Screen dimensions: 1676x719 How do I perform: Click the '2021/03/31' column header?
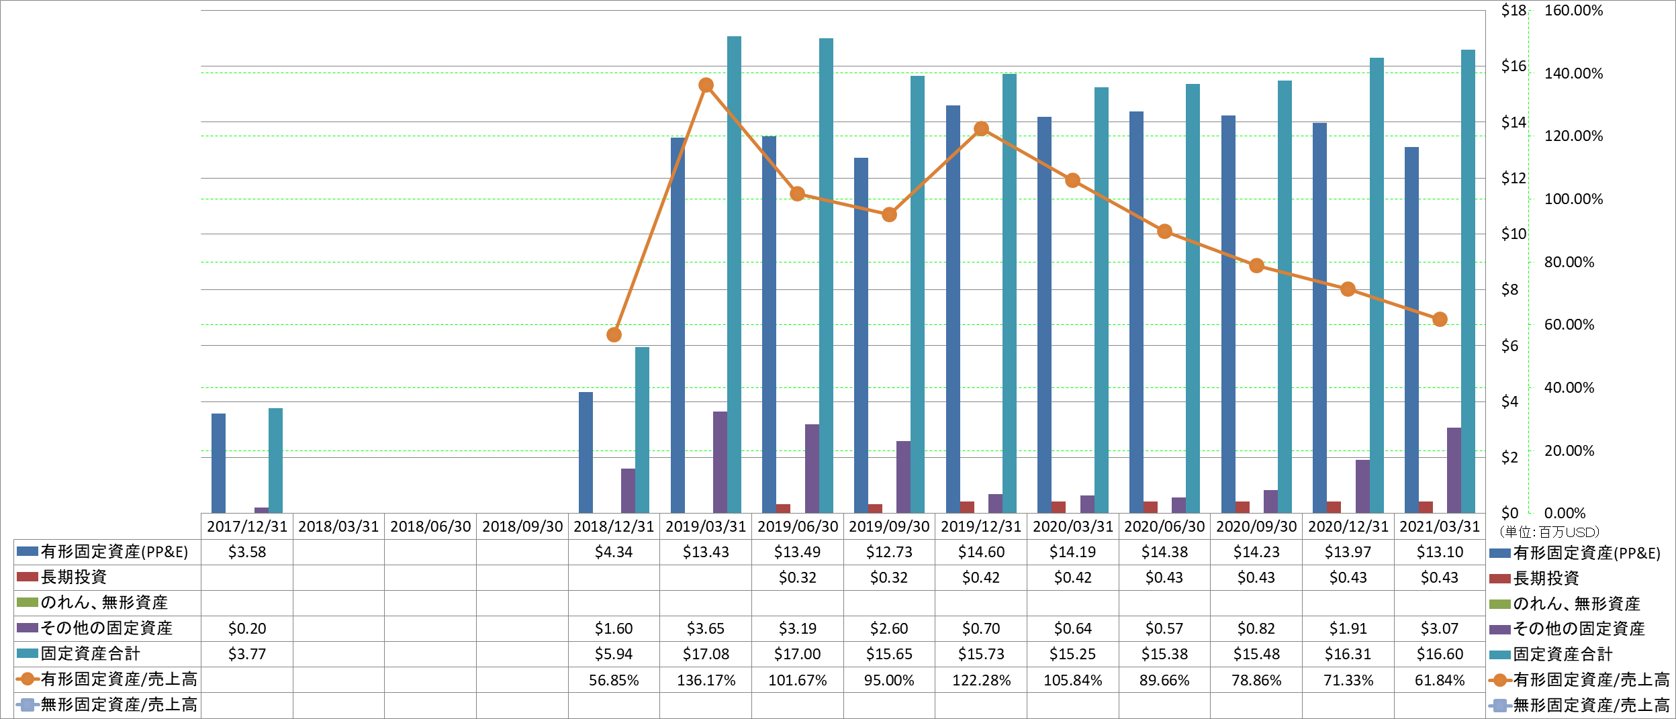pyautogui.click(x=1440, y=526)
